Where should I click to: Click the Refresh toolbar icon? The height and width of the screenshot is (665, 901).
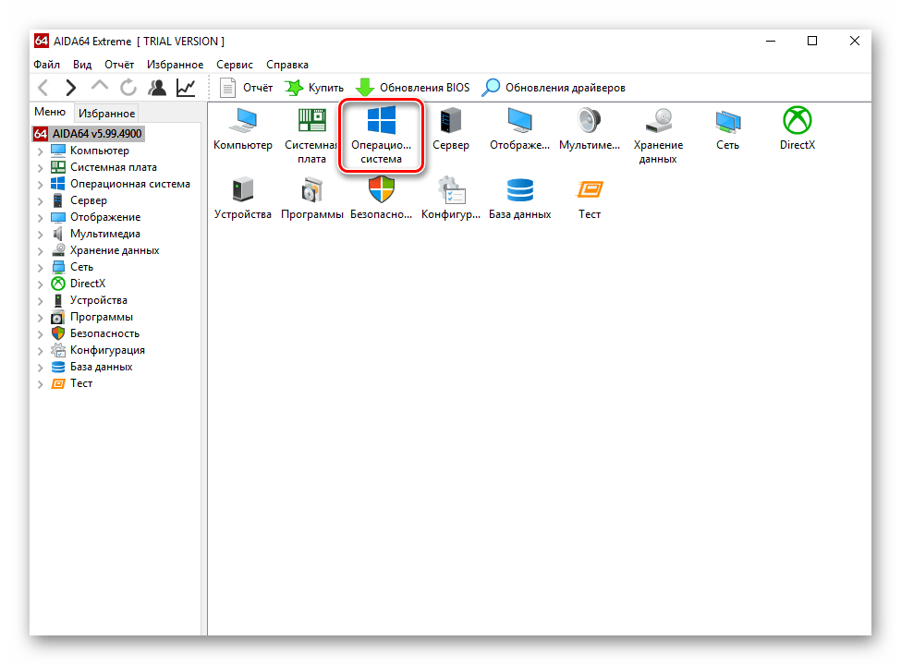(x=128, y=88)
